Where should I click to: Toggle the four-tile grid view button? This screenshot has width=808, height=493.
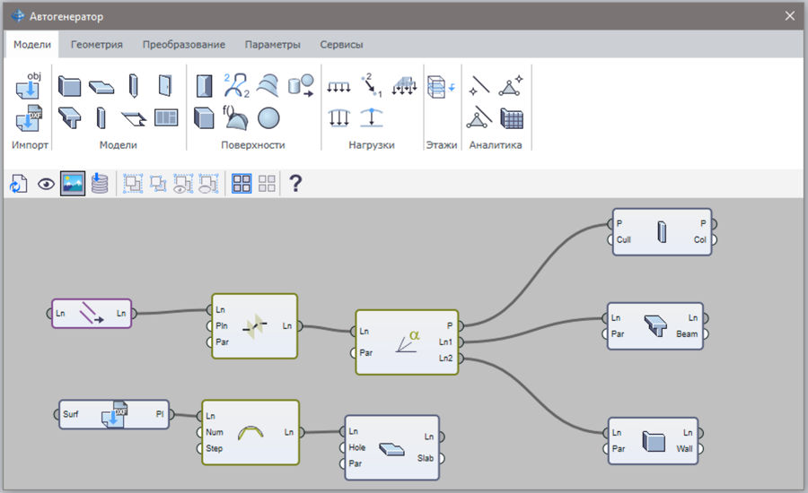(242, 184)
